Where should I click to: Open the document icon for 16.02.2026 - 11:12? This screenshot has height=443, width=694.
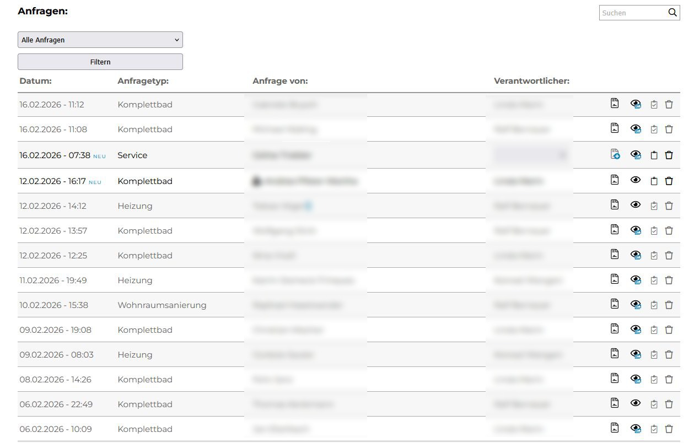[615, 104]
